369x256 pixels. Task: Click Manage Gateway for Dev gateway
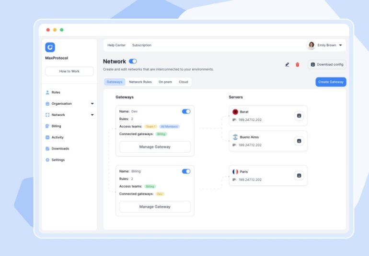click(155, 147)
